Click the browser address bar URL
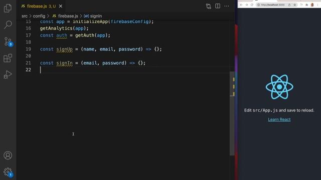321x180 pixels. click(x=273, y=5)
